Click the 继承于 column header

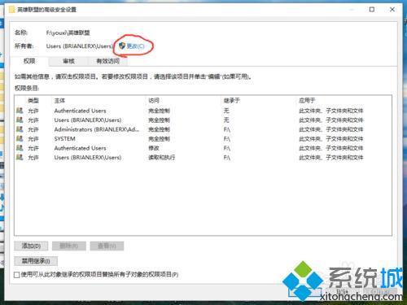tap(231, 101)
